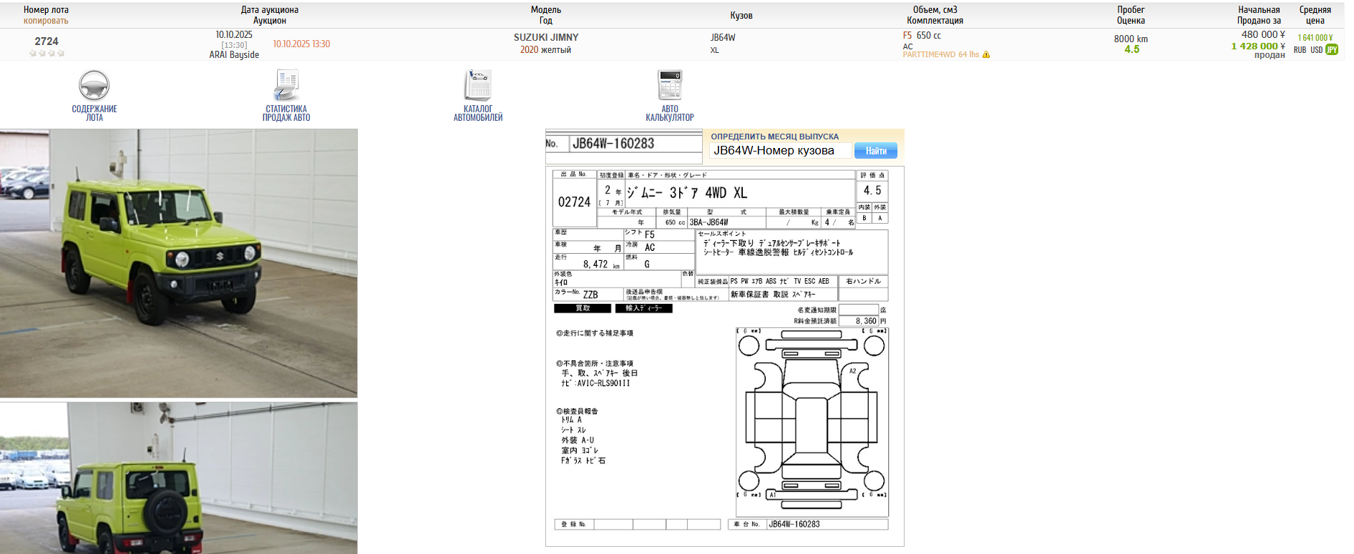
Task: Click the auction name ARAI Bayside
Action: coord(234,54)
